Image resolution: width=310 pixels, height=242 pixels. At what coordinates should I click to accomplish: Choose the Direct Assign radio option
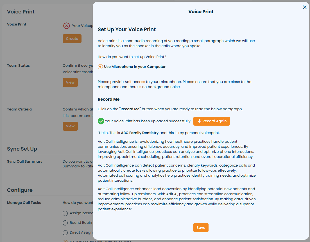pos(65,232)
